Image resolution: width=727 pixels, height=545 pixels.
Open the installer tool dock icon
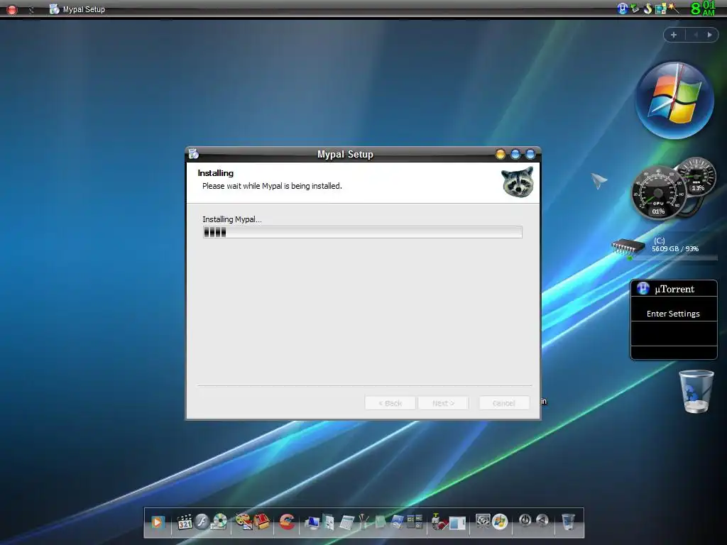439,522
